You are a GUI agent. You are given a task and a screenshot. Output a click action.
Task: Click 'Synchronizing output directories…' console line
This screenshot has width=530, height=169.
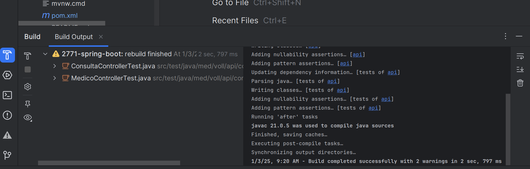(303, 152)
